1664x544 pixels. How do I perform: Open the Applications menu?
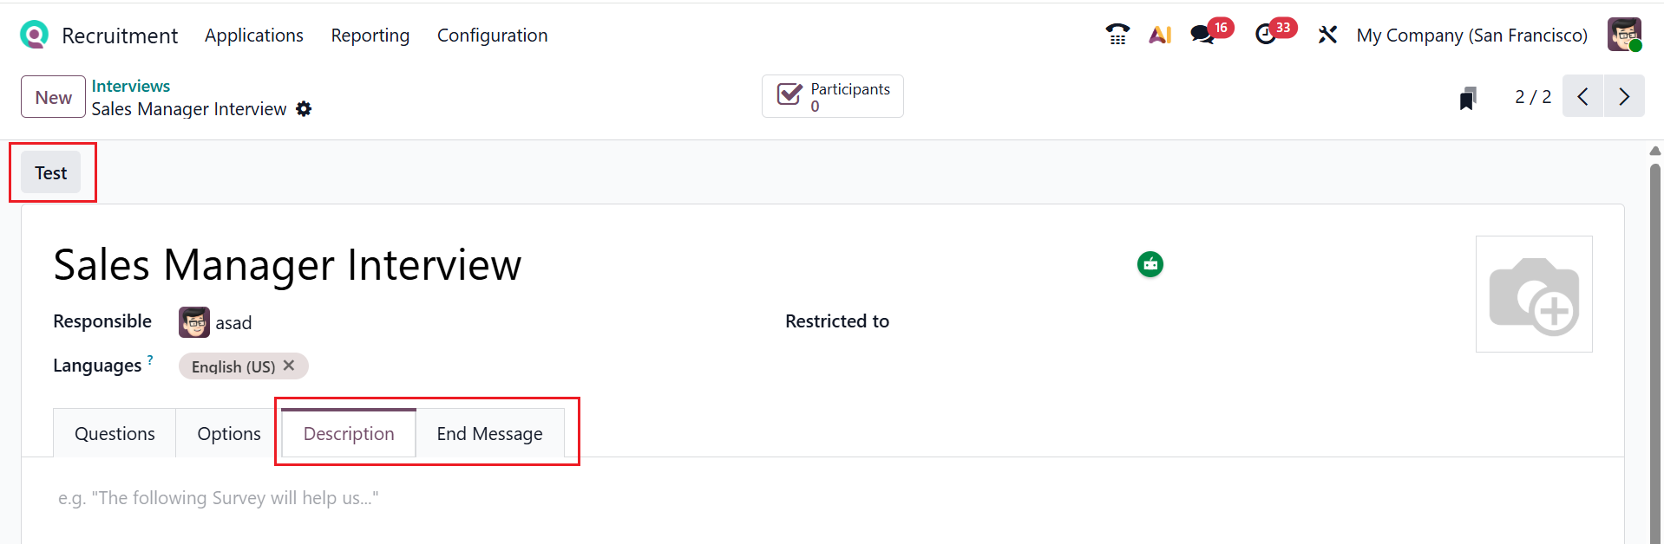[x=254, y=36]
